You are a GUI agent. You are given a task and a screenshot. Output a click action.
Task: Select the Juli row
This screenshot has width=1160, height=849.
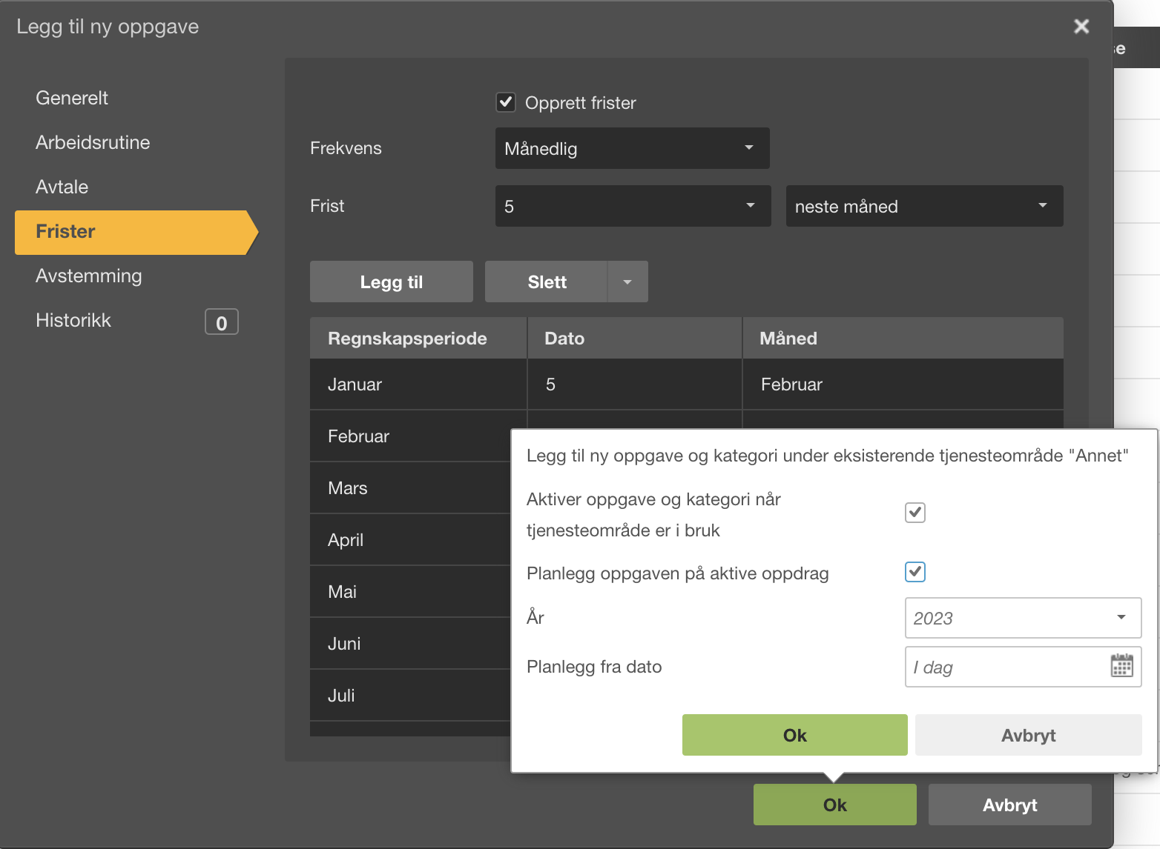click(x=410, y=696)
